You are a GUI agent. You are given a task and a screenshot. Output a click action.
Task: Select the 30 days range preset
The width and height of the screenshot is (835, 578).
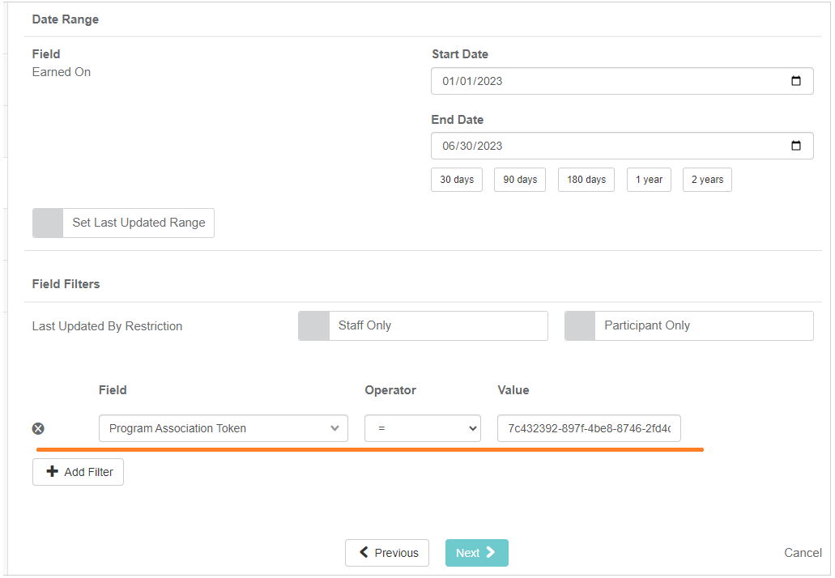(x=457, y=180)
